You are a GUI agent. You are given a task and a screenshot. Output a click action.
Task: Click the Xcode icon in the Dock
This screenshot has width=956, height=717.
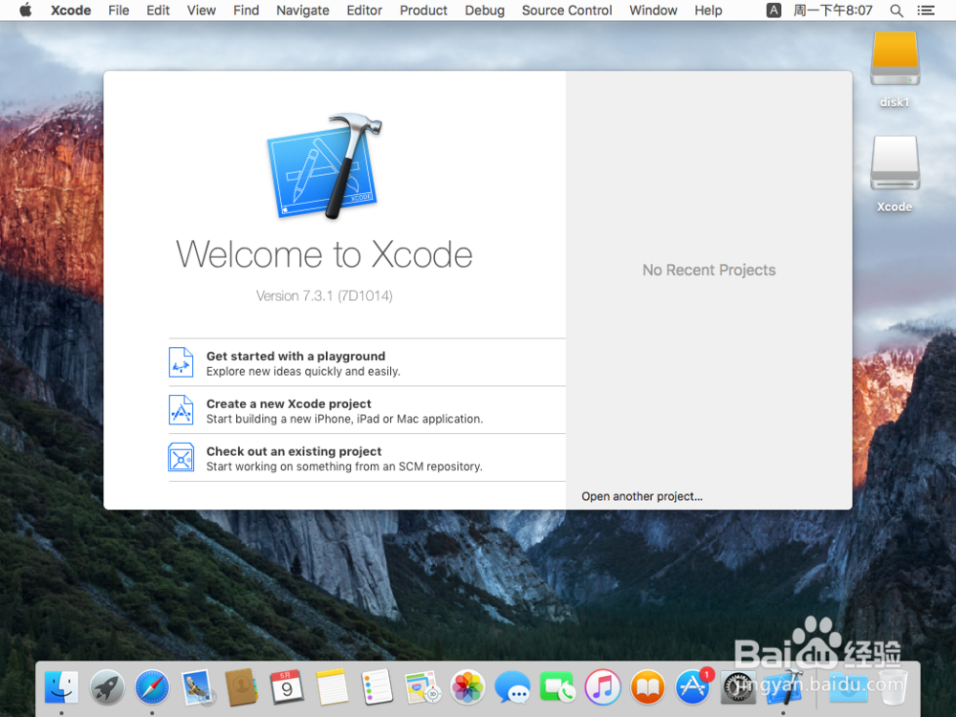784,687
